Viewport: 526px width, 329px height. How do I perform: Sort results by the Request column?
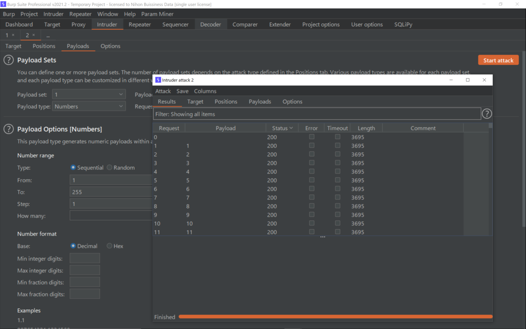169,128
